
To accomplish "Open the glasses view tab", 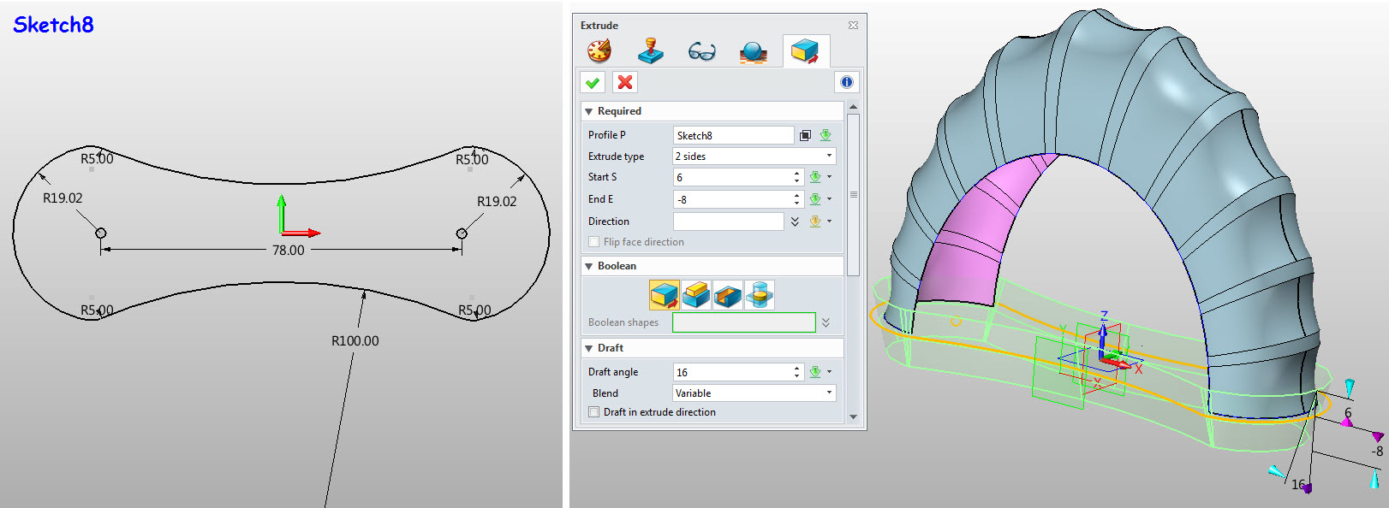I will (702, 52).
